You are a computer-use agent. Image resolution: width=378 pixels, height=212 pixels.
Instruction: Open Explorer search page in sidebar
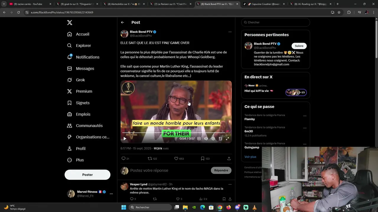79,46
